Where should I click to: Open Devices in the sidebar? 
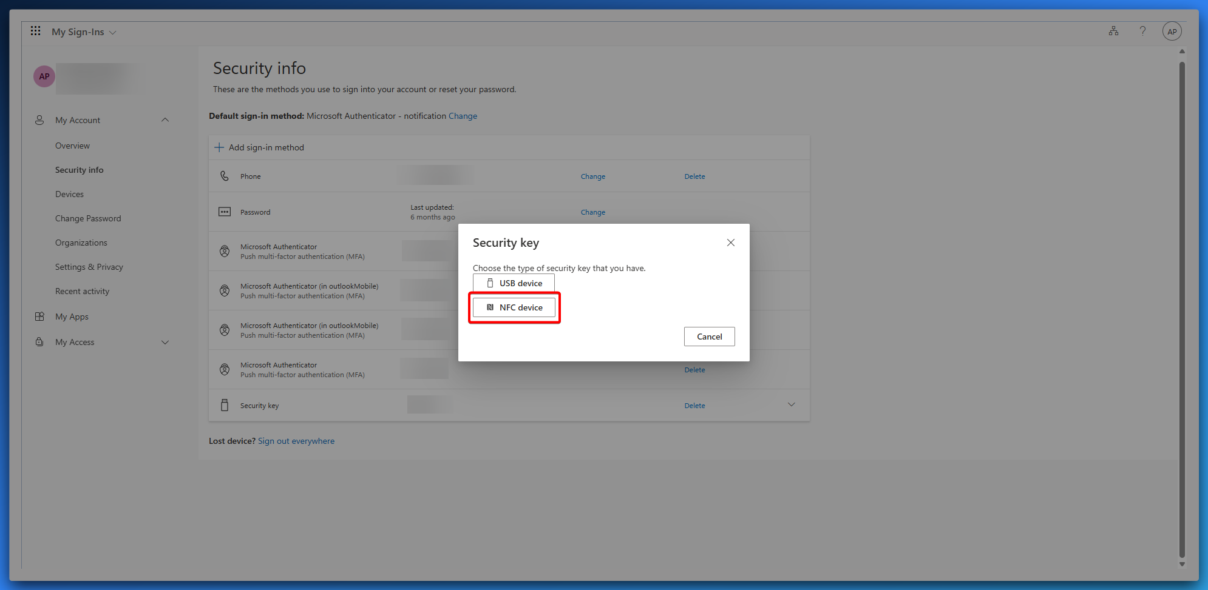69,194
